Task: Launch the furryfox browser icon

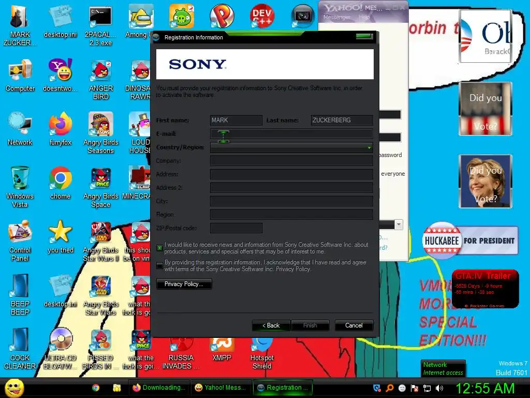Action: pyautogui.click(x=60, y=129)
